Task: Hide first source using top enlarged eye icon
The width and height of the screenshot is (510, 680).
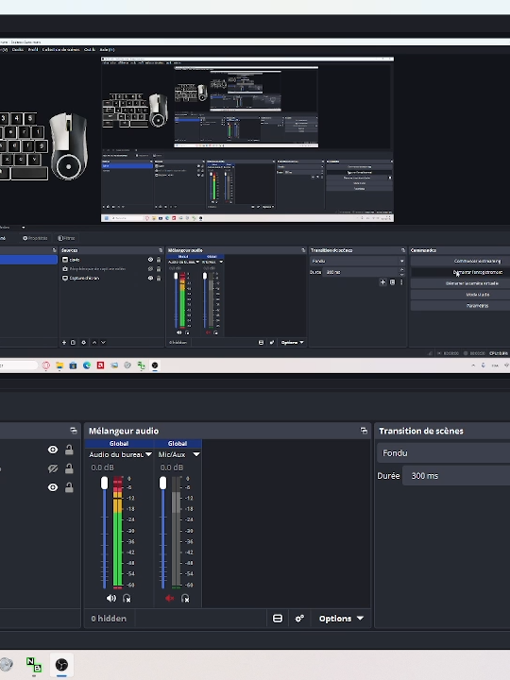Action: click(x=53, y=450)
